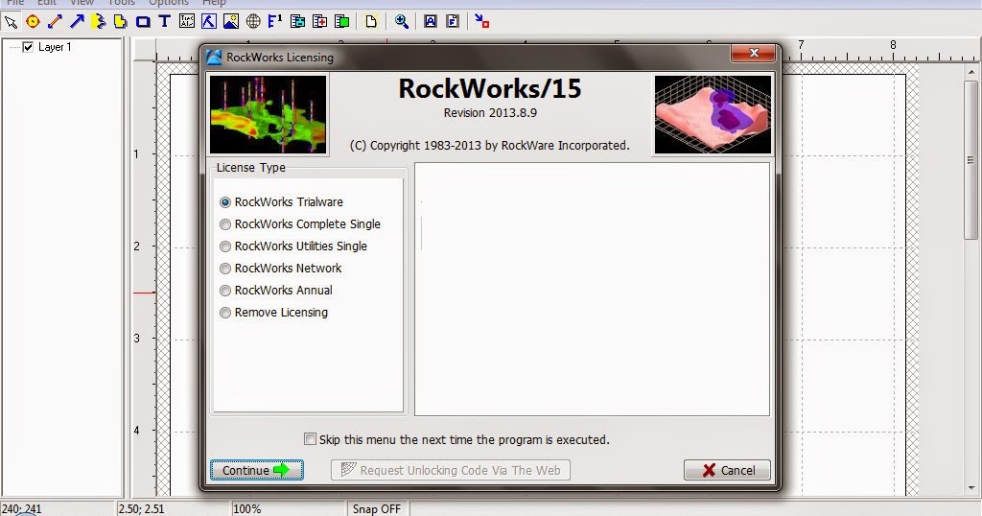
Task: Click the table icon with green square
Action: coord(342,22)
